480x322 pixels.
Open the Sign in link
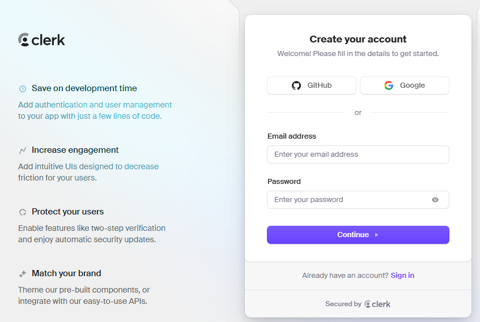(x=402, y=276)
